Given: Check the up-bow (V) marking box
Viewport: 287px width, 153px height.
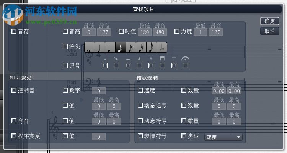Looking at the screenshot, I should 151,65.
